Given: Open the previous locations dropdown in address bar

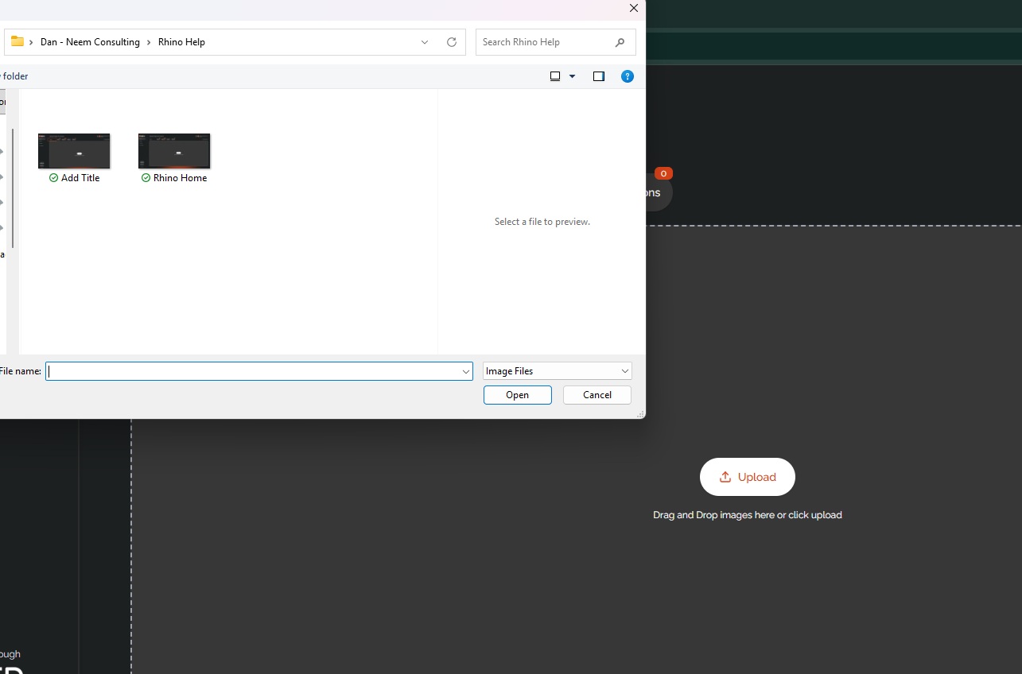Looking at the screenshot, I should (425, 42).
